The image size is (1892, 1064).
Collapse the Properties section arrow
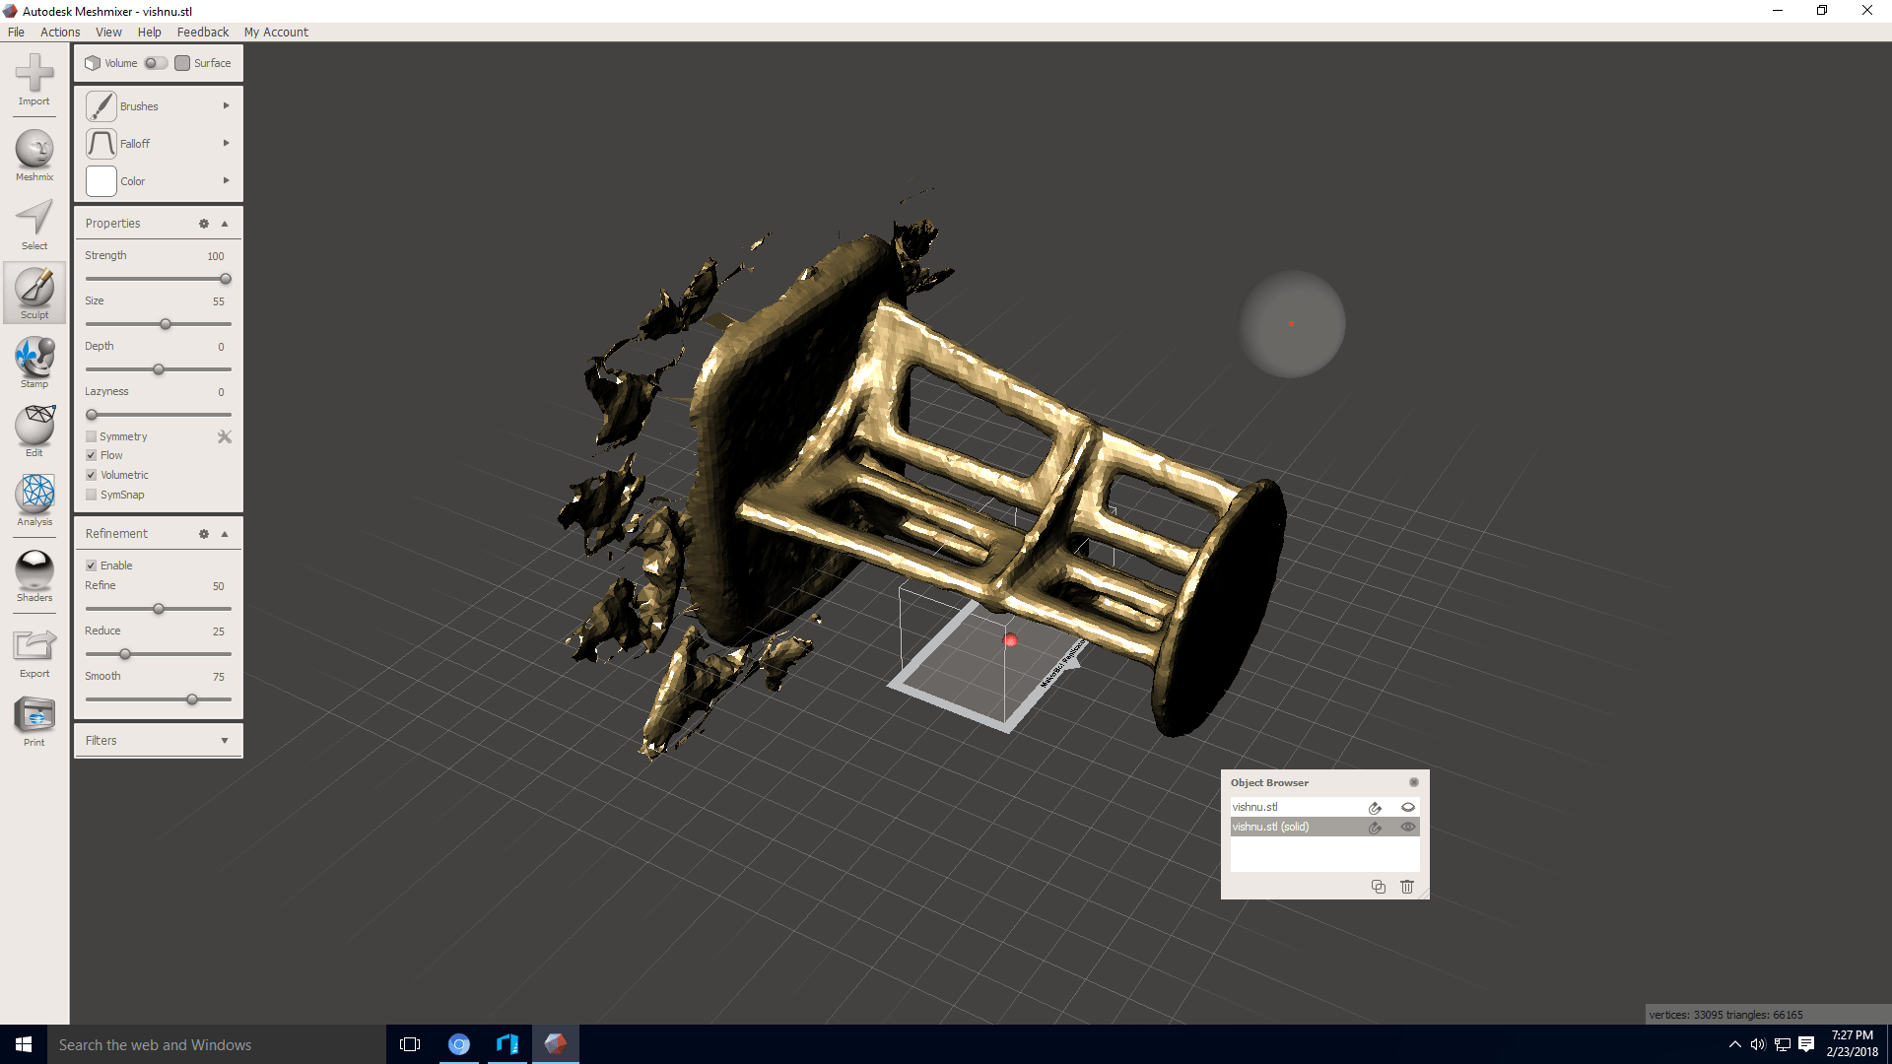[225, 224]
